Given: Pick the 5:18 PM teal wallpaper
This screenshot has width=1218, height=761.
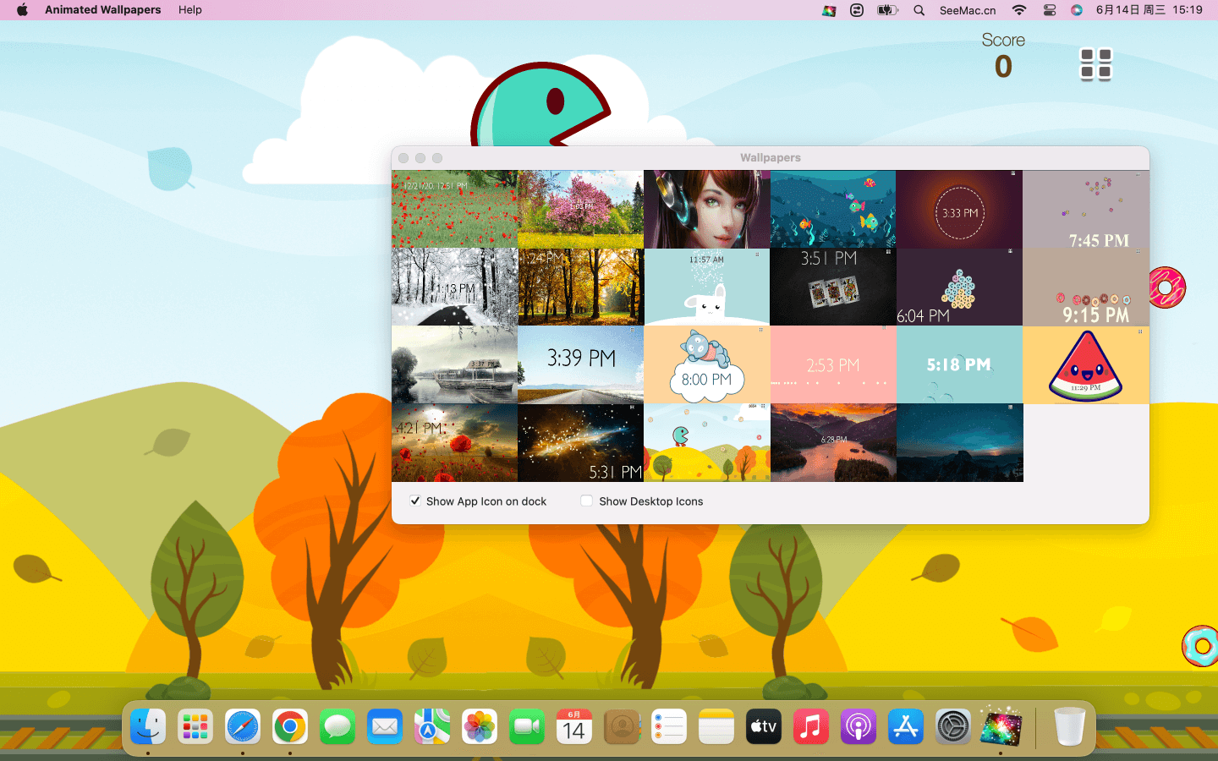Looking at the screenshot, I should (958, 365).
